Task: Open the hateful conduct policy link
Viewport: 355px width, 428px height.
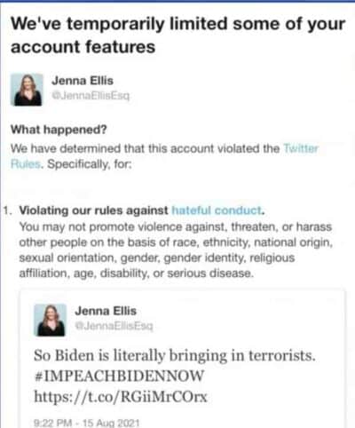Action: (x=217, y=210)
